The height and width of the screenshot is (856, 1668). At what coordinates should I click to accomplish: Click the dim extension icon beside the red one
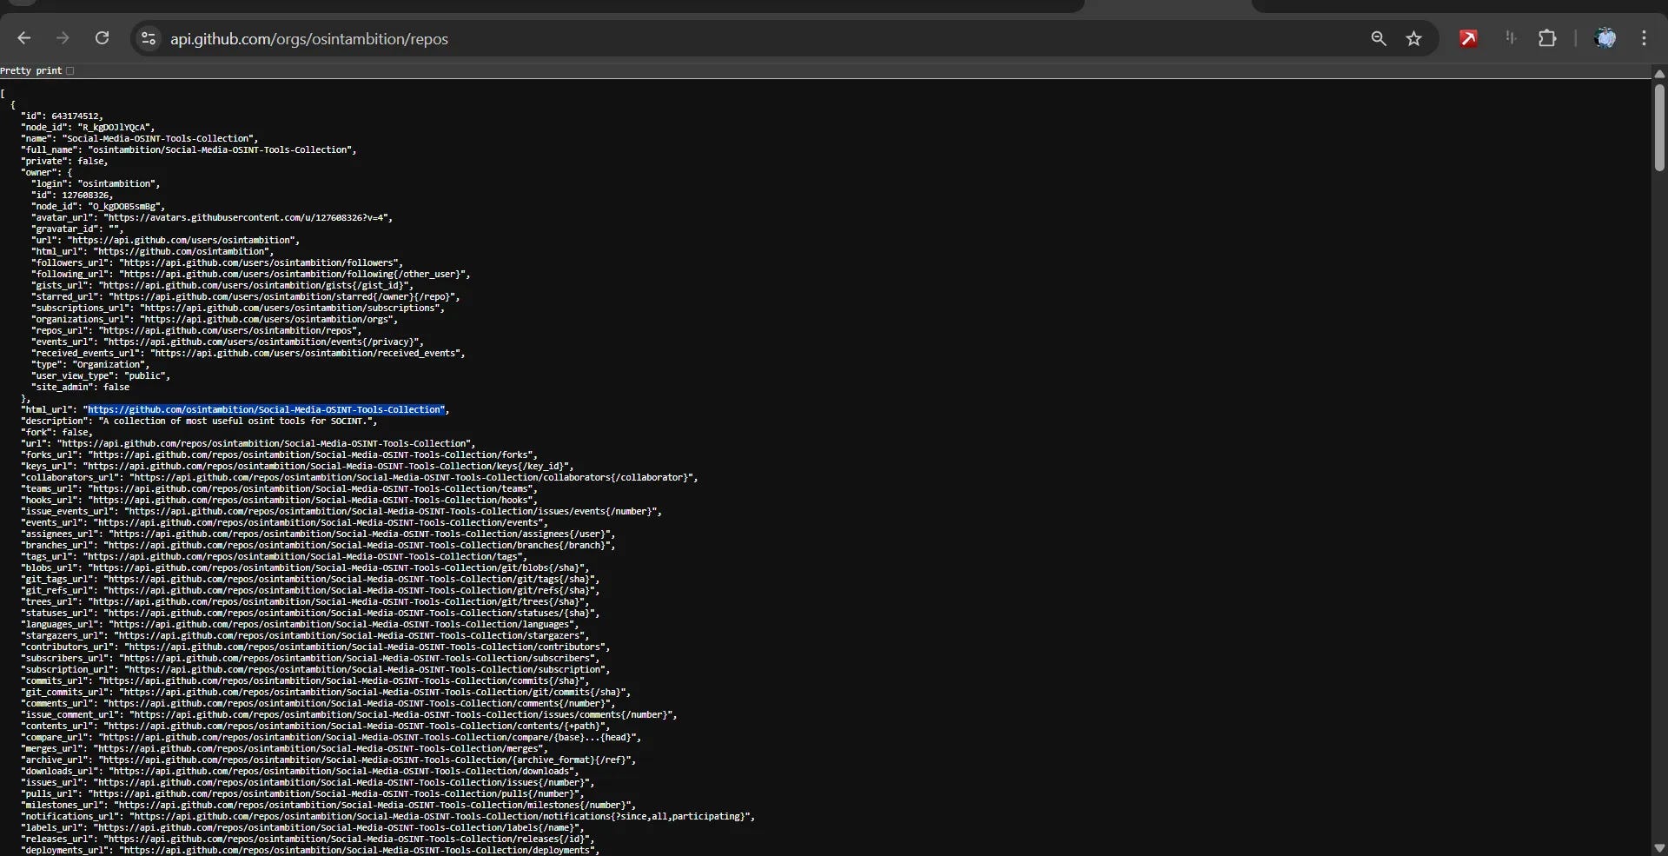(1511, 37)
